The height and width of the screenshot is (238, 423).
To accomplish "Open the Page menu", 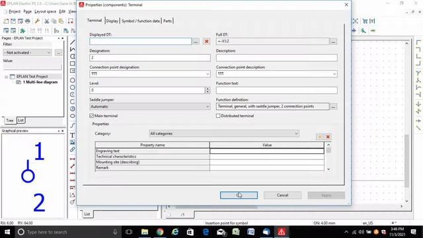I will (28, 12).
